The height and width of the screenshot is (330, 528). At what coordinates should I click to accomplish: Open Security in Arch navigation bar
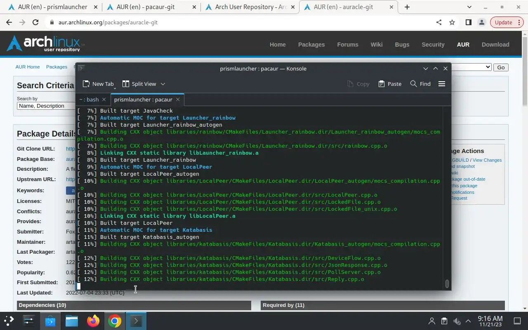click(x=433, y=45)
